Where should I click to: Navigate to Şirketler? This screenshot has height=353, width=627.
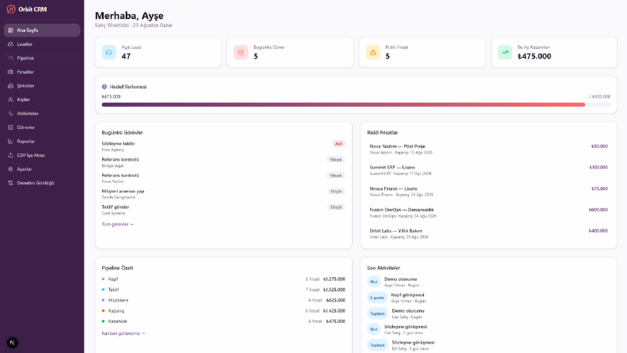pos(42,85)
